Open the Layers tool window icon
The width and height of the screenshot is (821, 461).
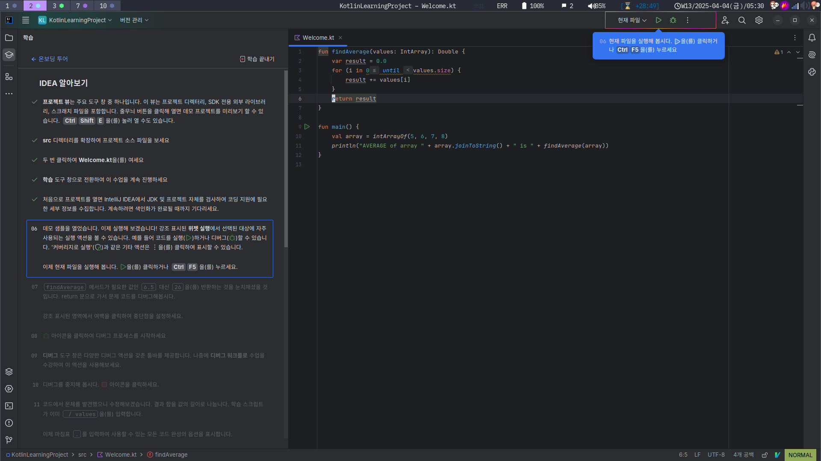(9, 372)
